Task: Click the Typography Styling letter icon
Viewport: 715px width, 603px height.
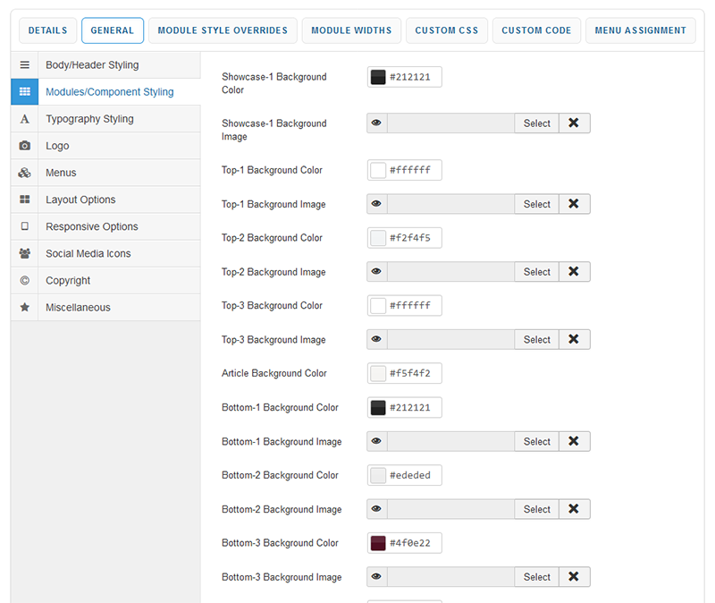Action: click(24, 119)
